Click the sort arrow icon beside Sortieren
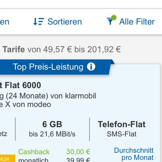The width and height of the screenshot is (162, 162). [x=39, y=21]
